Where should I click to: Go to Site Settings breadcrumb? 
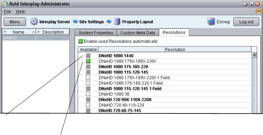coord(92,22)
